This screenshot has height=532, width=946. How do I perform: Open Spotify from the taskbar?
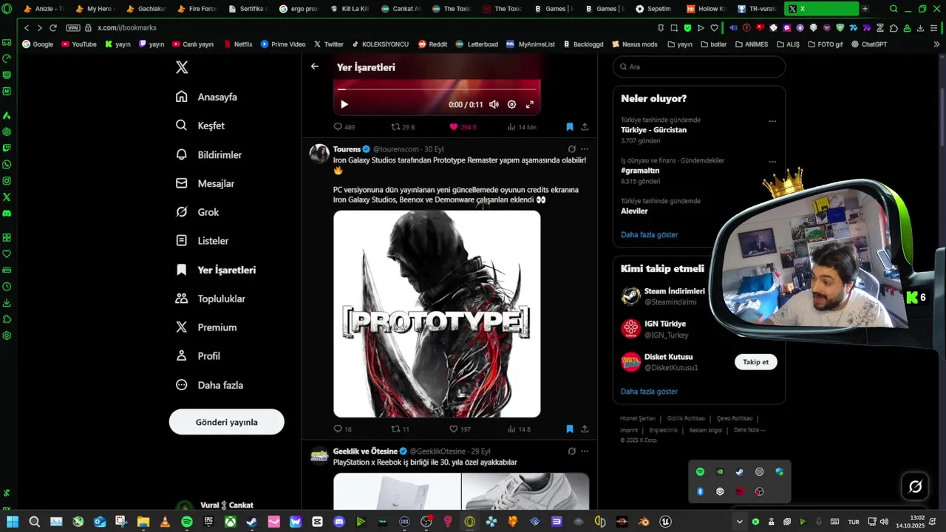tap(187, 522)
